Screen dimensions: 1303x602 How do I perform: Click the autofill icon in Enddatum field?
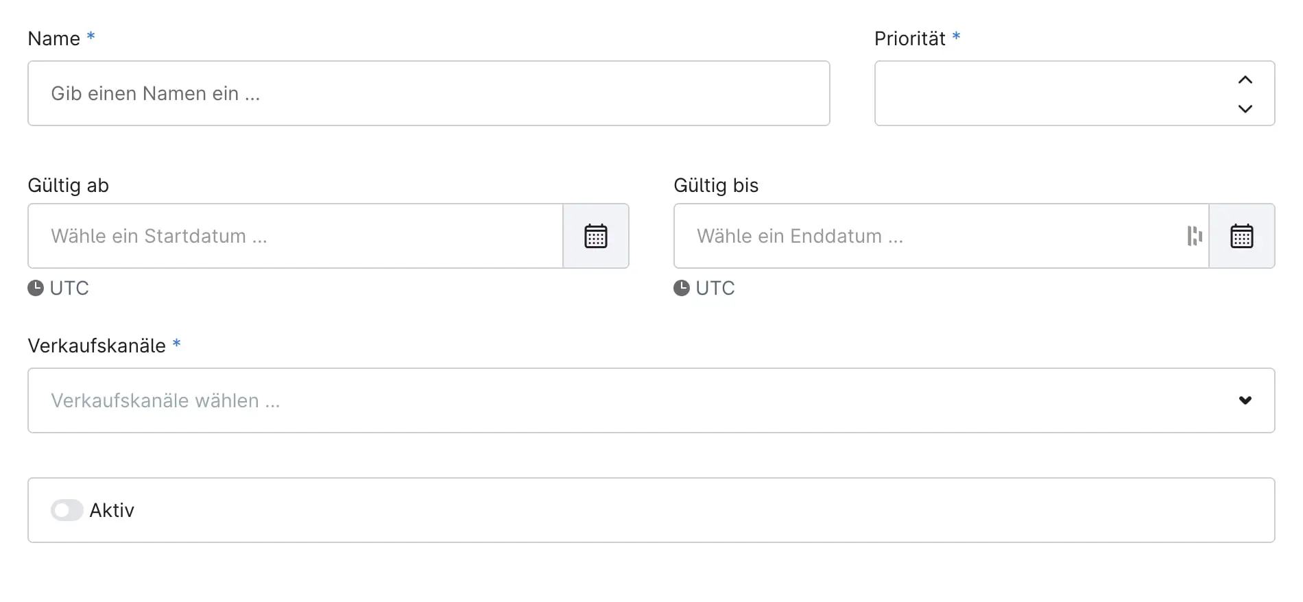coord(1194,236)
